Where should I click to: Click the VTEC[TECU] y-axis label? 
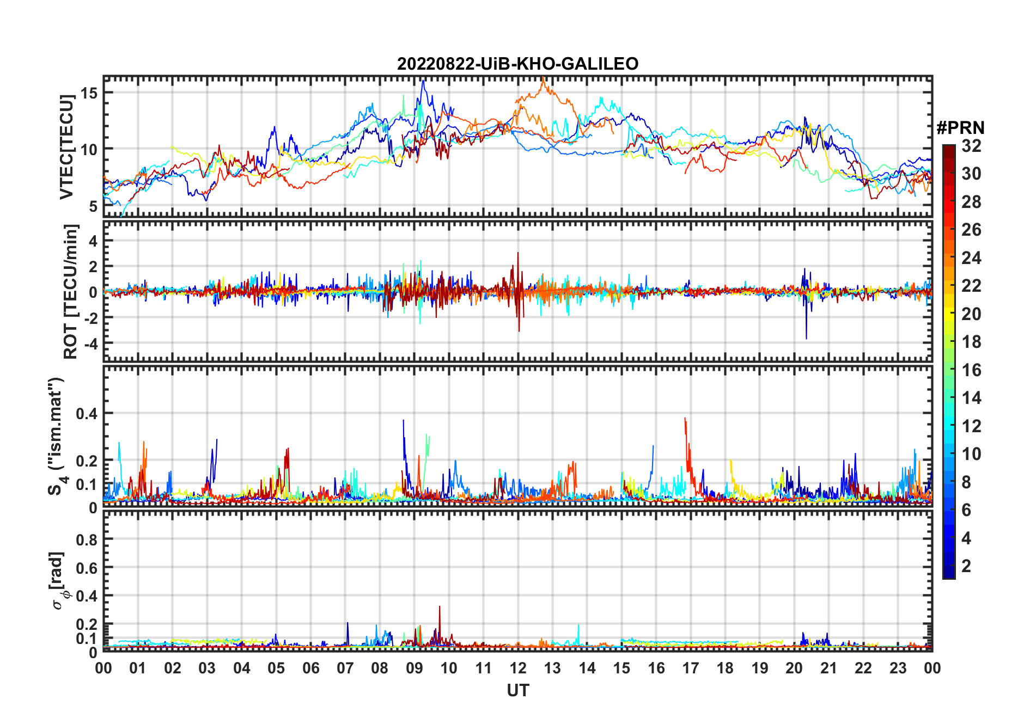[x=66, y=147]
